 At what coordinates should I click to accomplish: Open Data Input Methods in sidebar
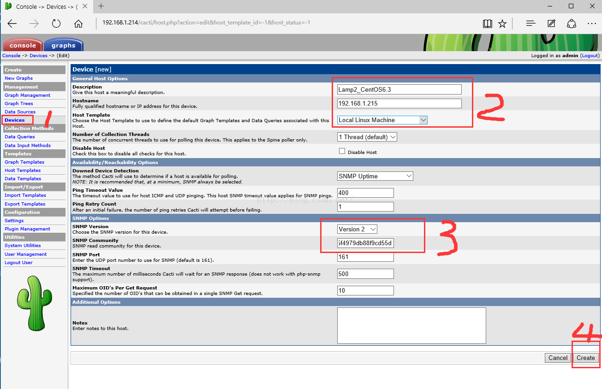28,145
